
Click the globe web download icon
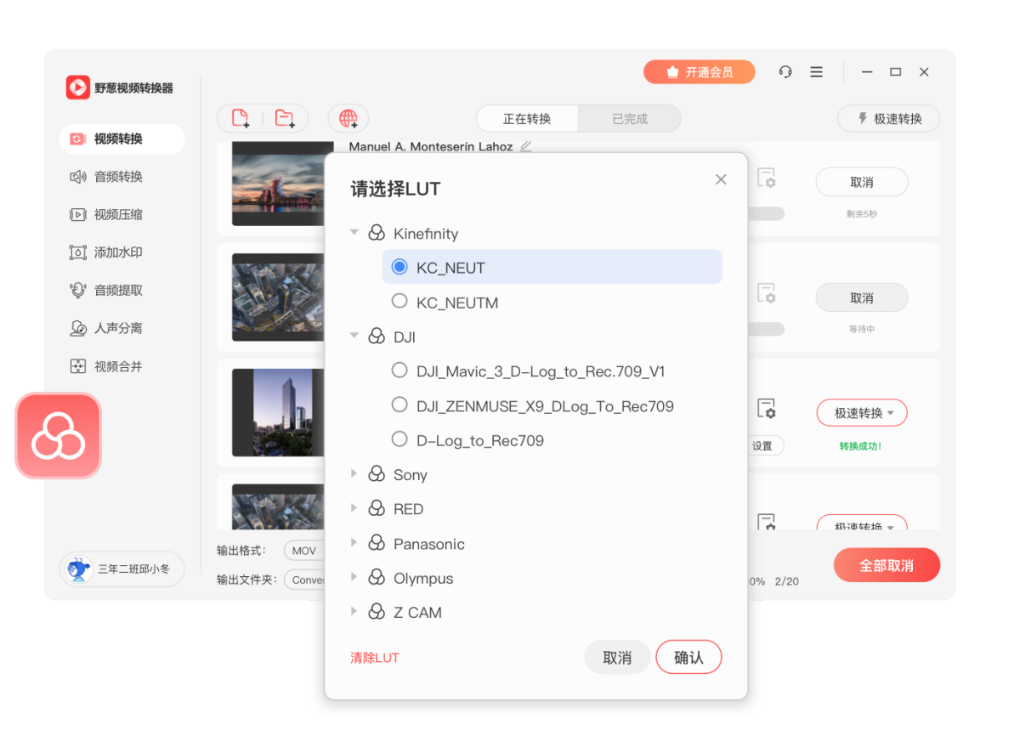348,119
